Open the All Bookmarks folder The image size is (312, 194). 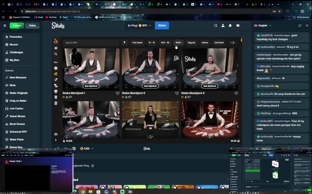(x=301, y=17)
